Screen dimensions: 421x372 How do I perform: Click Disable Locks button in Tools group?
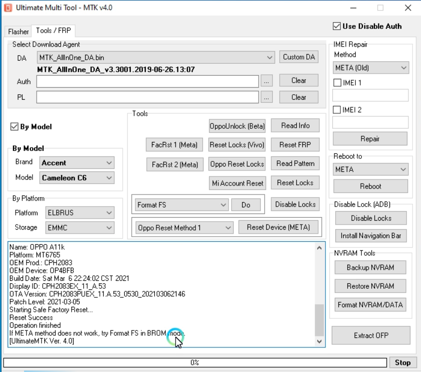click(295, 205)
